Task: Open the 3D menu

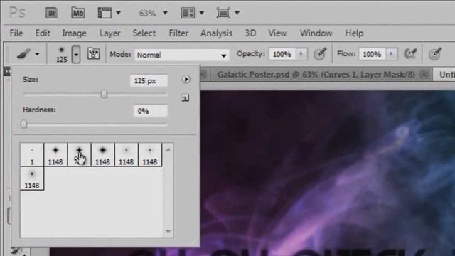Action: point(250,33)
